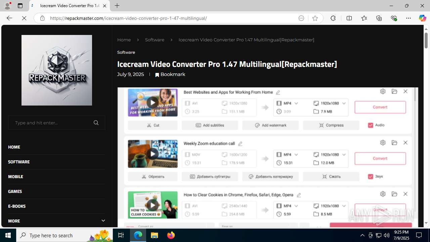The height and width of the screenshot is (242, 430).
Task: Click the Icecream Video Converter Pro article title
Action: (x=227, y=64)
